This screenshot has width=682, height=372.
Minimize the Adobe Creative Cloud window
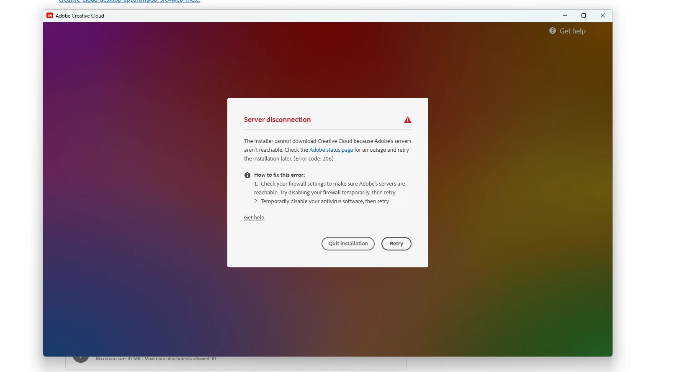click(565, 16)
